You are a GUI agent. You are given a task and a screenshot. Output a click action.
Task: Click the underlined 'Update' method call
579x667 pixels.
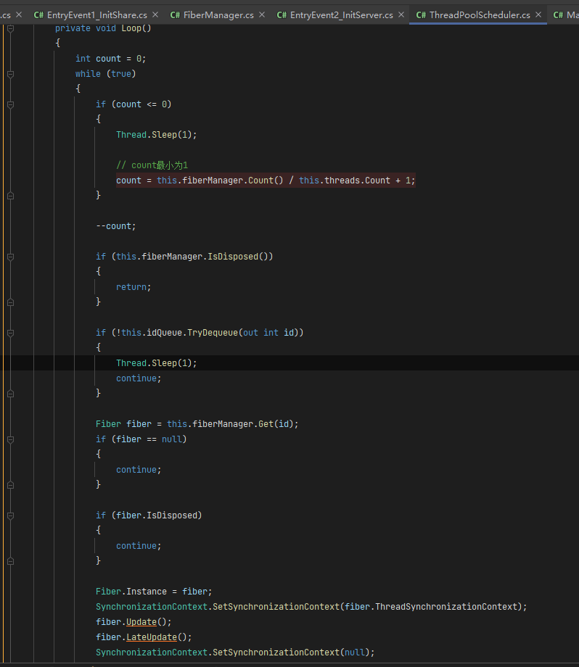click(141, 622)
